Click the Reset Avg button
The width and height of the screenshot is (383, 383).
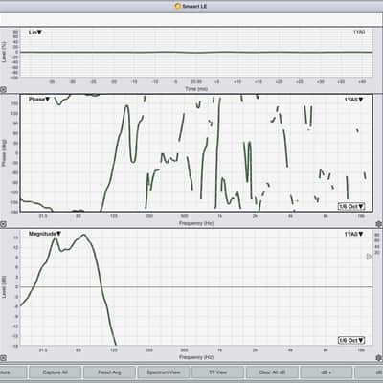[109, 372]
